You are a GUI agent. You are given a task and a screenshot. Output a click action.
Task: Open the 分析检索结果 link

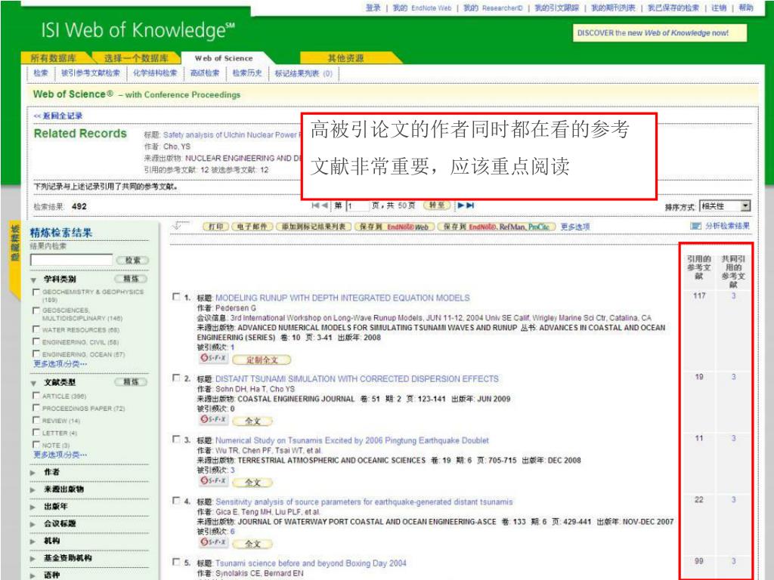(727, 226)
